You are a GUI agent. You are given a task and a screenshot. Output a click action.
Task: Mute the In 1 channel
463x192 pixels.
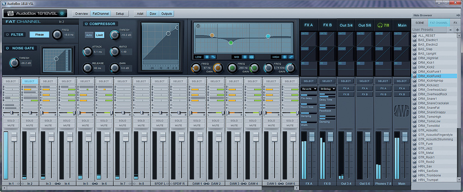11,126
